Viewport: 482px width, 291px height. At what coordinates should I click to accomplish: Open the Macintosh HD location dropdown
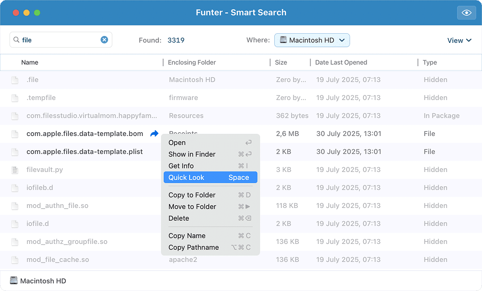coord(312,40)
